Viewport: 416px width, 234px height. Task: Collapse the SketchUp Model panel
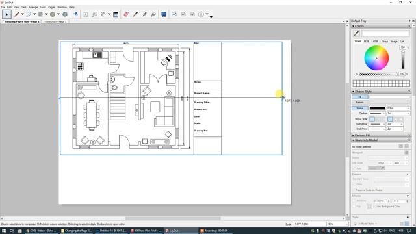tap(353, 140)
